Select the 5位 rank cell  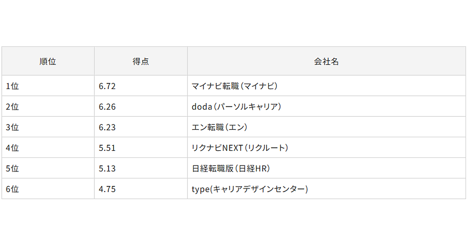[x=48, y=168]
